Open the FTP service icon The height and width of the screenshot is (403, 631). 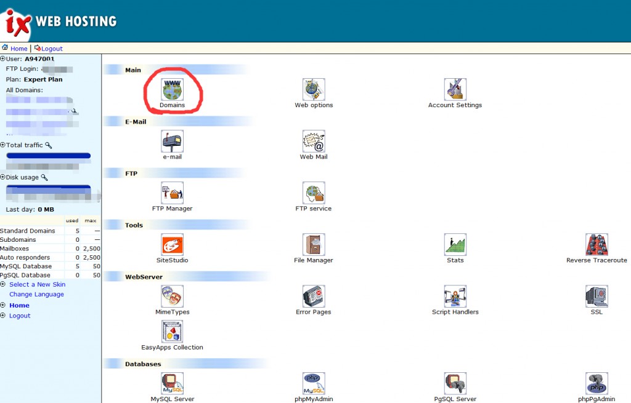coord(314,193)
